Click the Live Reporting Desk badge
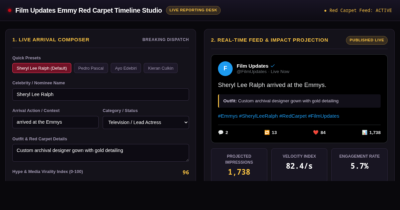The width and height of the screenshot is (400, 210). [193, 10]
